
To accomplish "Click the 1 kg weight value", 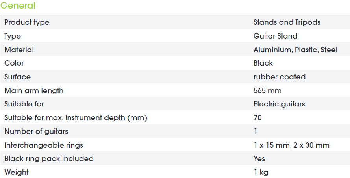I will click(261, 172).
